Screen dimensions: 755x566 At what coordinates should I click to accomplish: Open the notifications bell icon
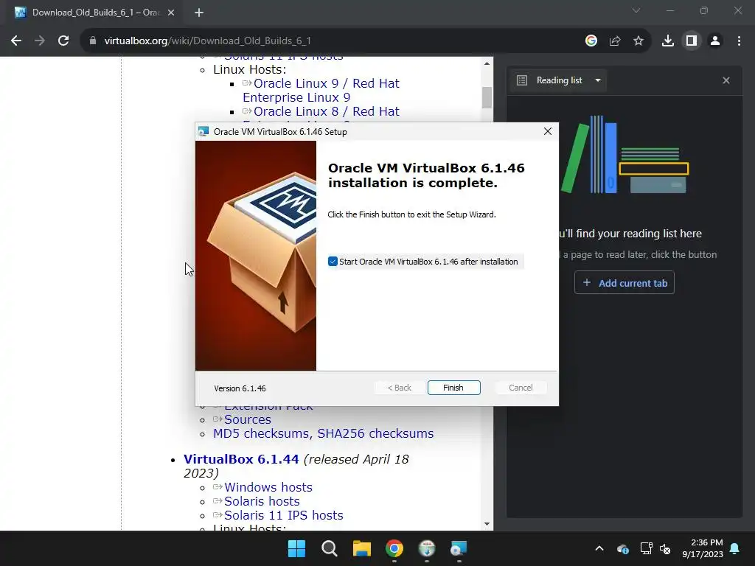(x=735, y=548)
